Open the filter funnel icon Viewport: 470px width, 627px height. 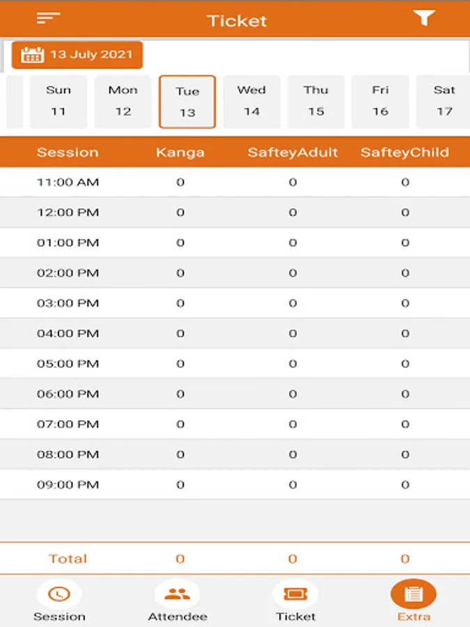[x=423, y=18]
